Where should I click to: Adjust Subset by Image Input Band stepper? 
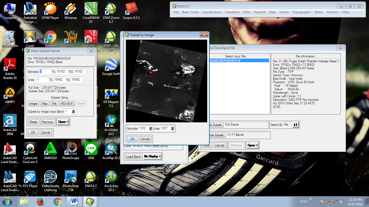pyautogui.click(x=73, y=111)
